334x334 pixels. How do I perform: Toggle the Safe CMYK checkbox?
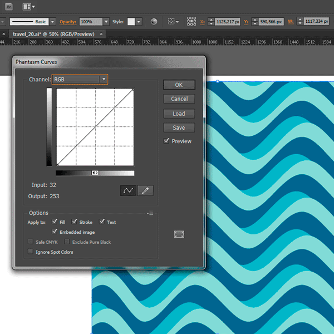(31, 242)
